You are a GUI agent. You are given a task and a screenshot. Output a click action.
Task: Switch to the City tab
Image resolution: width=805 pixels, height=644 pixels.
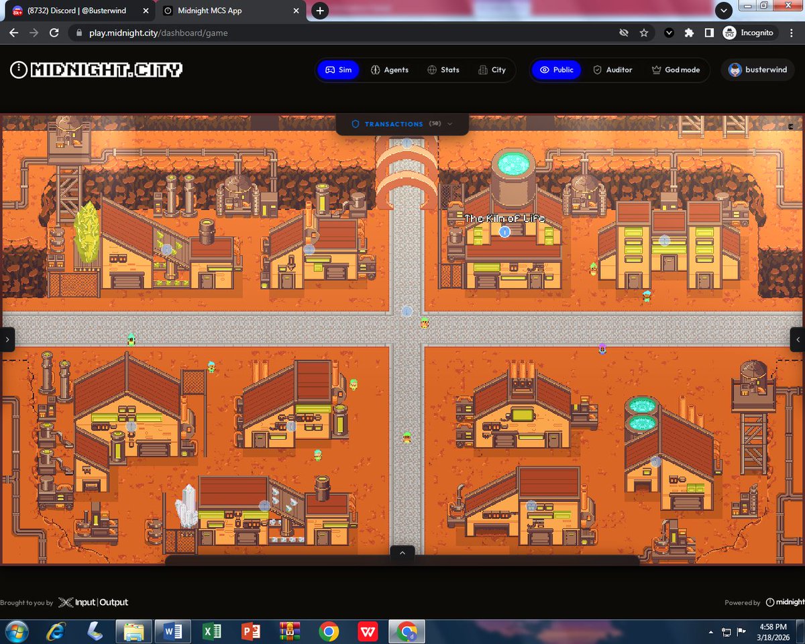point(492,70)
